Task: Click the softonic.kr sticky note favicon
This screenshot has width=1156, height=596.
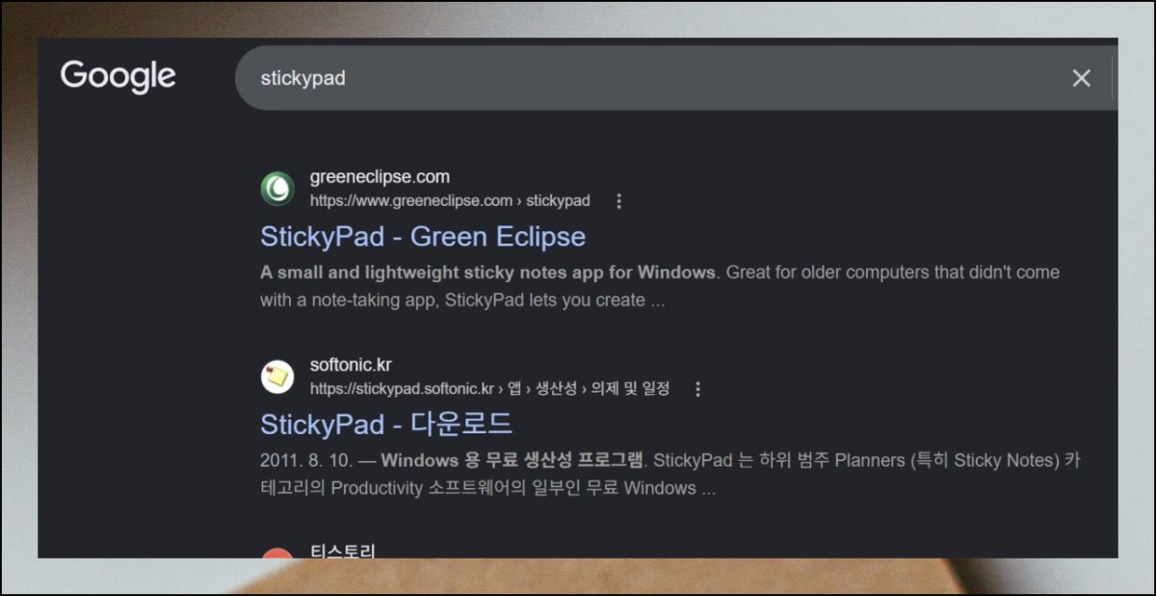Action: click(x=277, y=376)
